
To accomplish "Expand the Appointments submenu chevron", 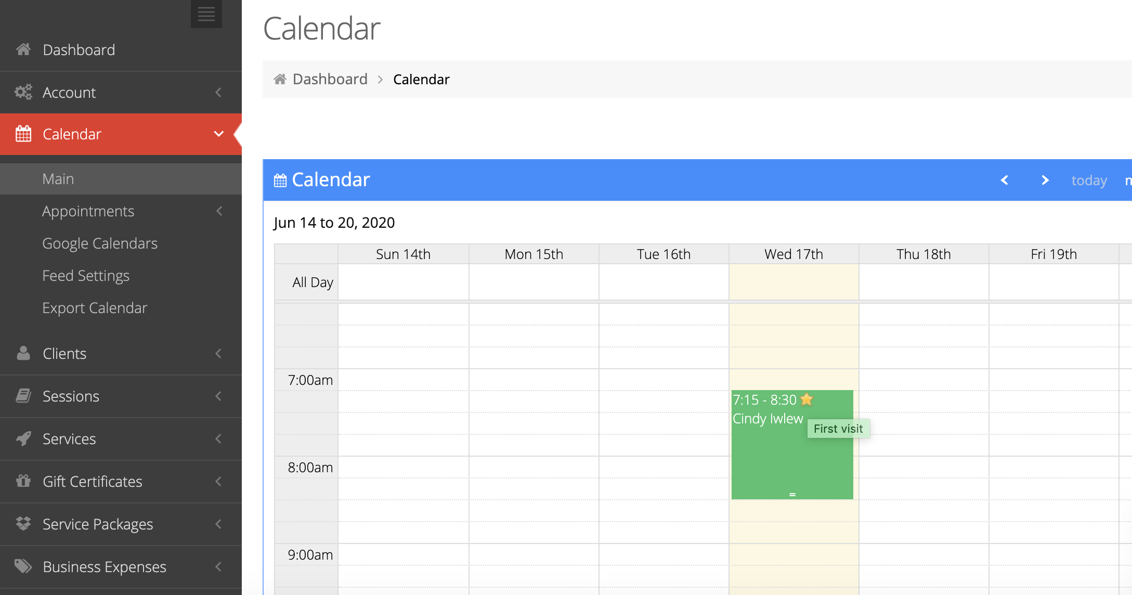I will coord(219,211).
